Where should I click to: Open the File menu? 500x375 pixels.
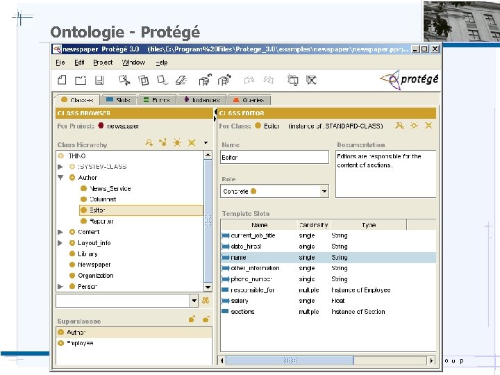(x=60, y=62)
